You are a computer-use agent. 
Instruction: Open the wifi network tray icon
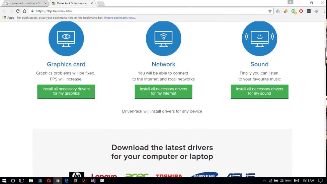point(271,181)
